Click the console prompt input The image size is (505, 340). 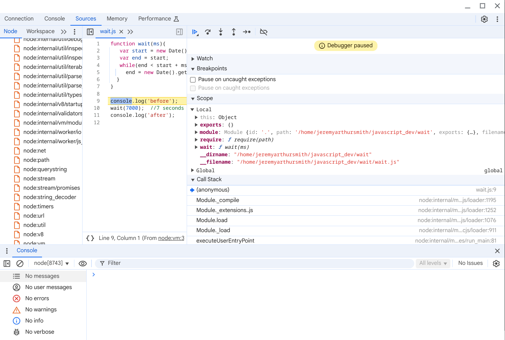pos(297,275)
